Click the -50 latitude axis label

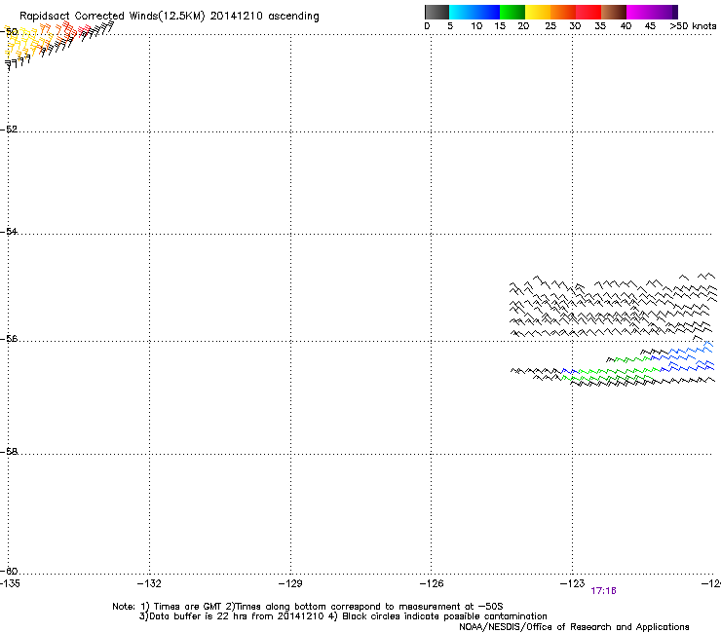(9, 32)
